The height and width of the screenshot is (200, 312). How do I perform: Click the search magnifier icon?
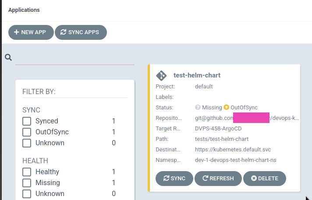8,57
